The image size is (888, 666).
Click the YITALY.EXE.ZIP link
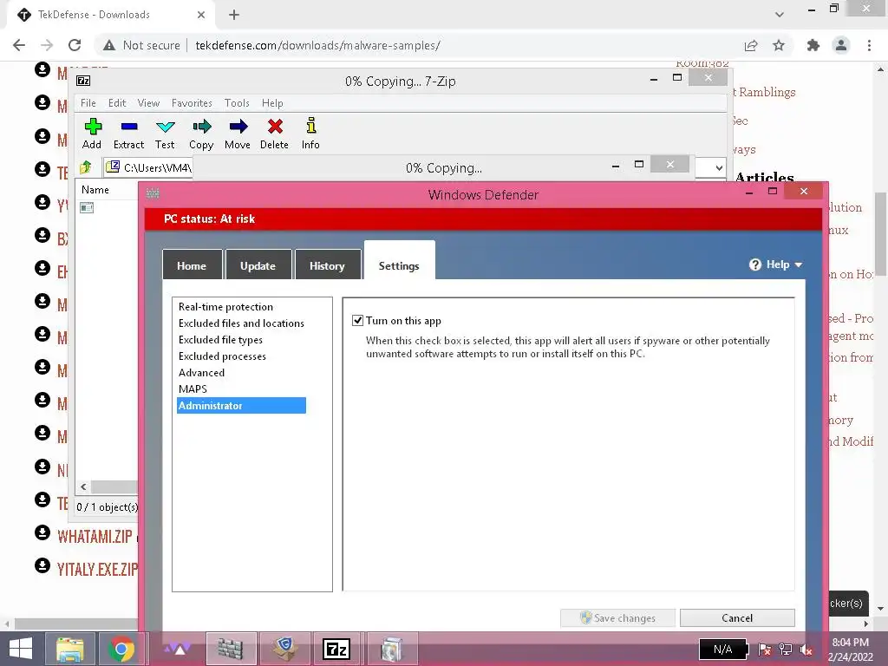[x=97, y=569]
